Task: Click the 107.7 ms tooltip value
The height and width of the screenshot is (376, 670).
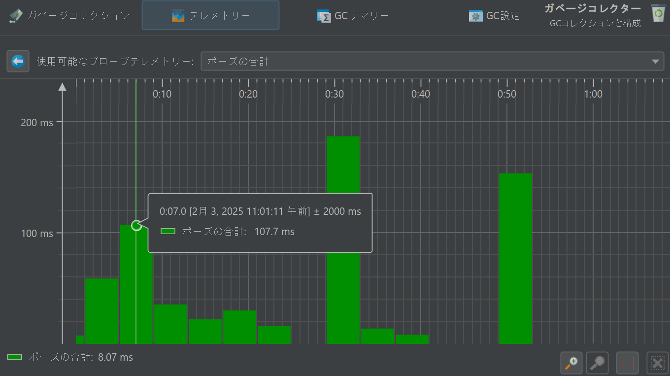Action: tap(274, 231)
